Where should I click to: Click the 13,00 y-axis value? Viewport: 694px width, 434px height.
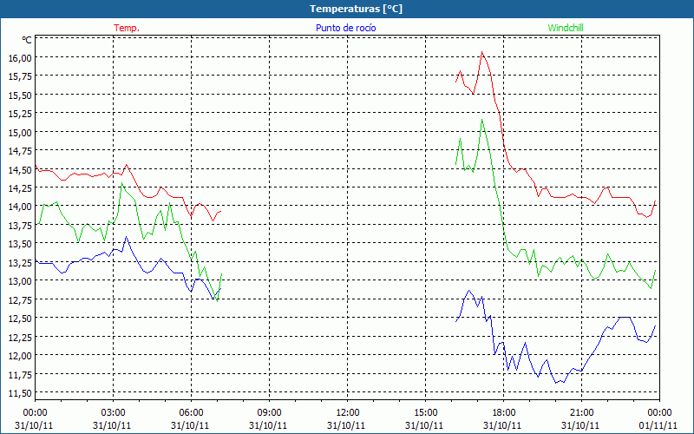[x=20, y=280]
